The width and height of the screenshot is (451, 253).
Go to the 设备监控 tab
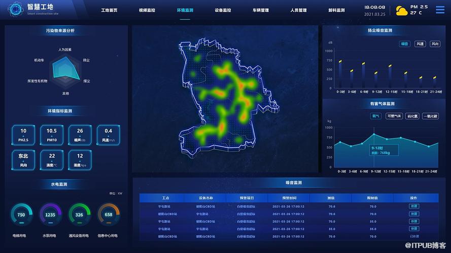tap(223, 10)
